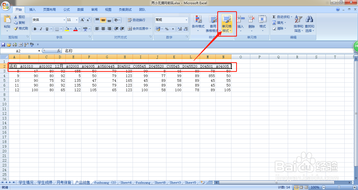Click in the formula bar showing 名称
Image resolution: width=358 pixels, height=190 pixels.
[x=207, y=51]
